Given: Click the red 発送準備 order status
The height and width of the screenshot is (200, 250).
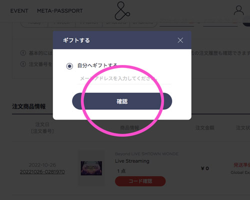Looking at the screenshot, I should [242, 165].
